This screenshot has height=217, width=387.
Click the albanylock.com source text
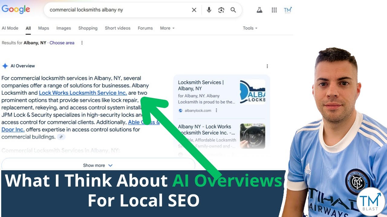click(198, 111)
